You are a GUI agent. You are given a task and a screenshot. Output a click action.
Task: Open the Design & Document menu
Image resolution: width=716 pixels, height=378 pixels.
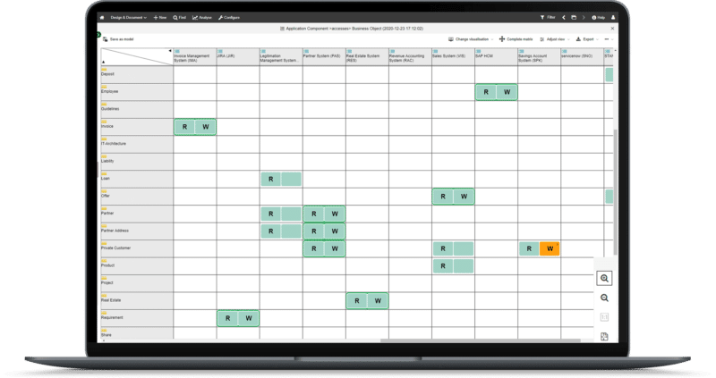pyautogui.click(x=130, y=17)
